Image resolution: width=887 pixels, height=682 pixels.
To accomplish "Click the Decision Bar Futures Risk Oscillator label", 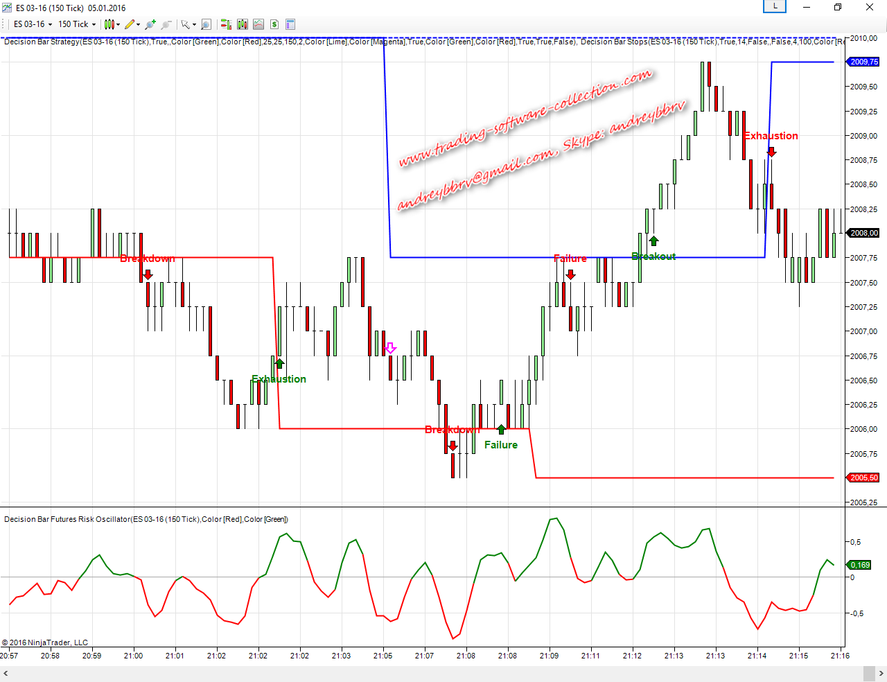I will point(146,519).
